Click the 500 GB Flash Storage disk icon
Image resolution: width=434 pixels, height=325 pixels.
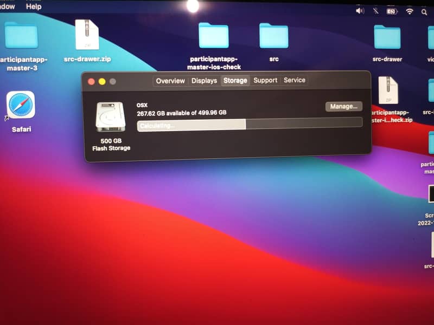109,115
